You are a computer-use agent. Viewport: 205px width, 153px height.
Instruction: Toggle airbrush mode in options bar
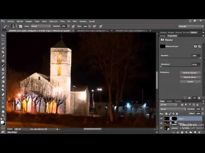tap(94, 26)
